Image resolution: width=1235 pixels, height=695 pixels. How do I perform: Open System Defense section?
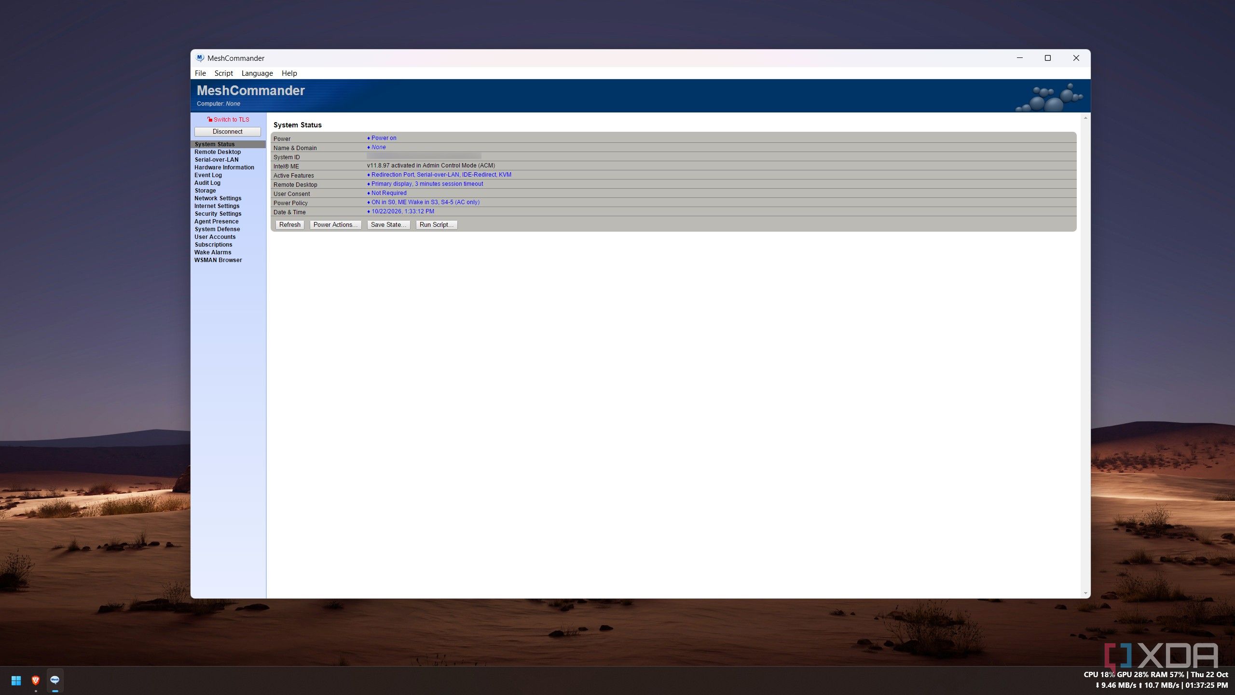(x=217, y=229)
